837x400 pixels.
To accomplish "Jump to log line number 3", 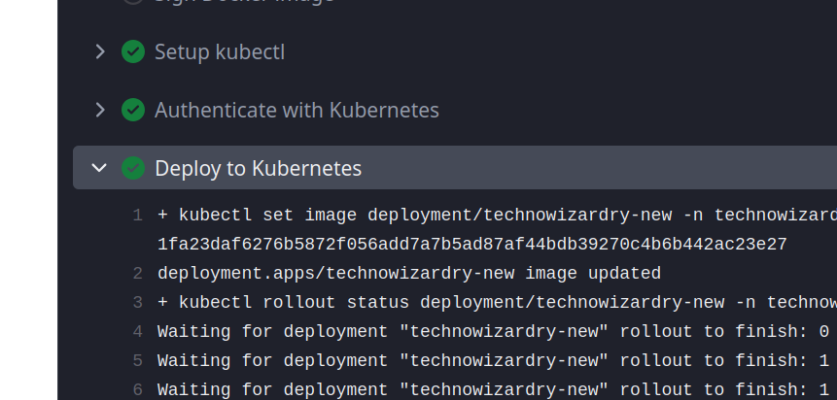I will point(138,302).
